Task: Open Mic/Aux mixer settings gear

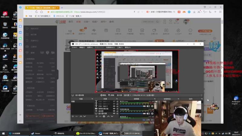Action: point(152,106)
